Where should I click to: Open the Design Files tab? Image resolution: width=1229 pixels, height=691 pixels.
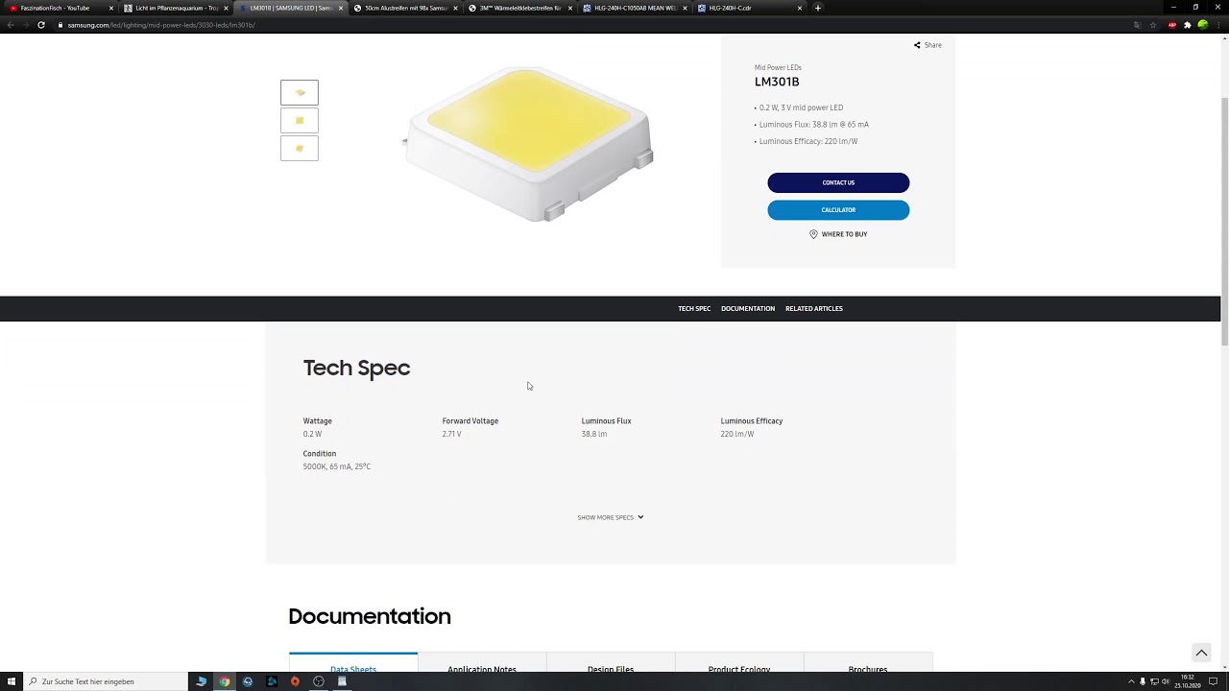point(611,663)
